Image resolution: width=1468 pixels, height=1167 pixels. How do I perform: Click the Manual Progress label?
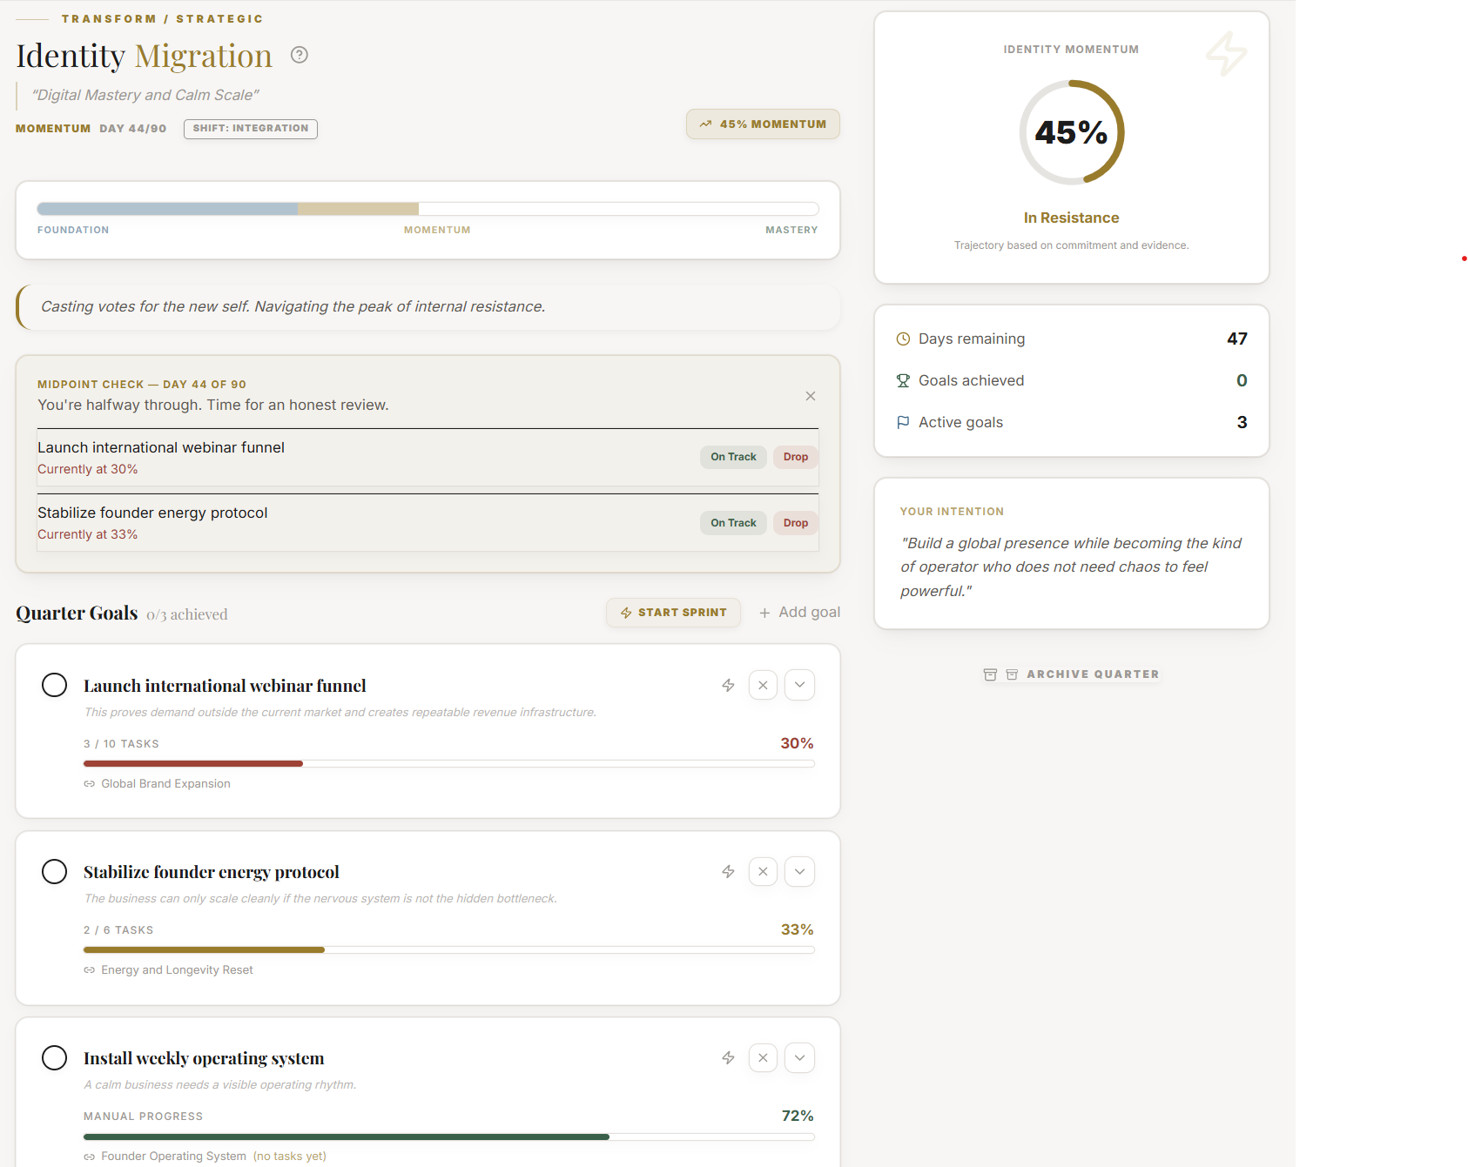[143, 1117]
